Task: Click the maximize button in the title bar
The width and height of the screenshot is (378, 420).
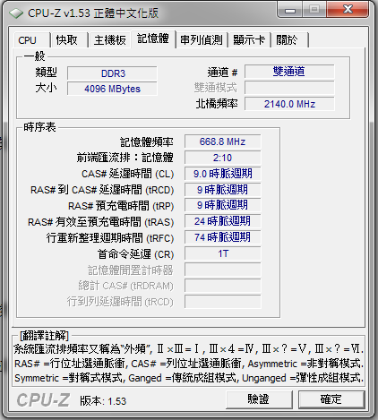Action: [x=314, y=10]
